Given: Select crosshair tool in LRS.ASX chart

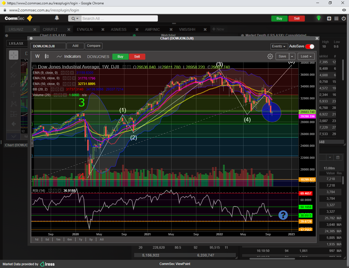Looking at the screenshot, I should click(14, 55).
